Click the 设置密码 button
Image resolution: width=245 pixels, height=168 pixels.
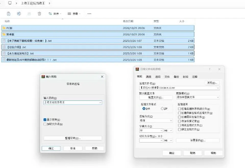coord(198,140)
